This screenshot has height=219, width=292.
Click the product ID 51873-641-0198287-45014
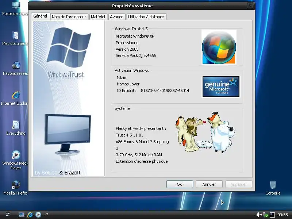165,91
